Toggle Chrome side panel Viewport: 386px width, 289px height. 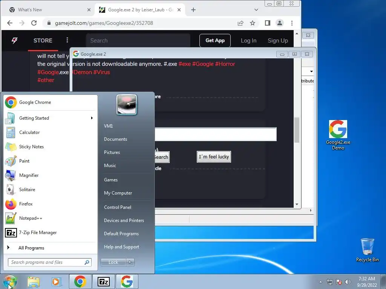pyautogui.click(x=268, y=23)
